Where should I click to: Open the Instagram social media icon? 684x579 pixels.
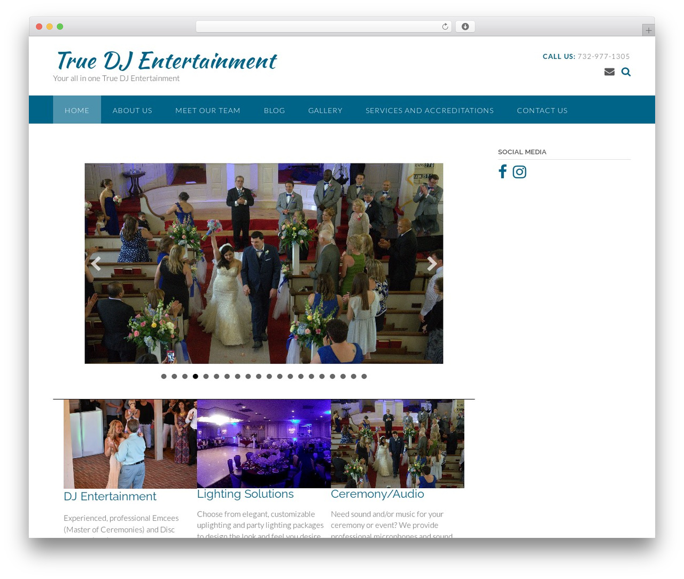point(519,171)
